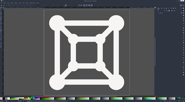Open the Path menu
This screenshot has height=102, width=185.
(x=20, y=3)
